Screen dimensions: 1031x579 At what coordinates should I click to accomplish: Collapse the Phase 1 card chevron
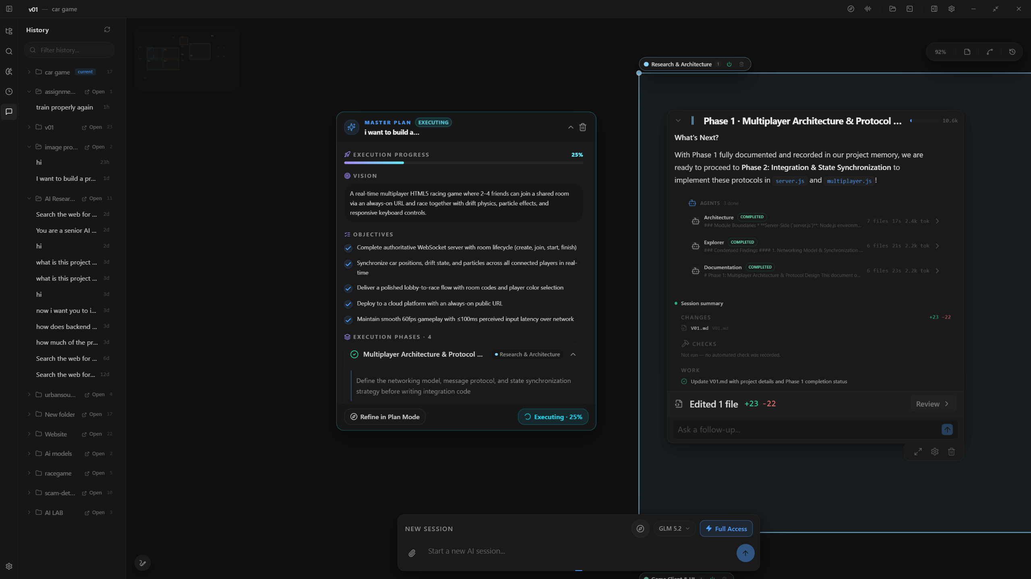click(x=678, y=121)
